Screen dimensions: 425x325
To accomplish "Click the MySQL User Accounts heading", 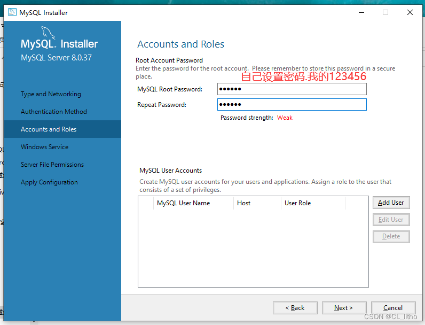I will coord(171,171).
